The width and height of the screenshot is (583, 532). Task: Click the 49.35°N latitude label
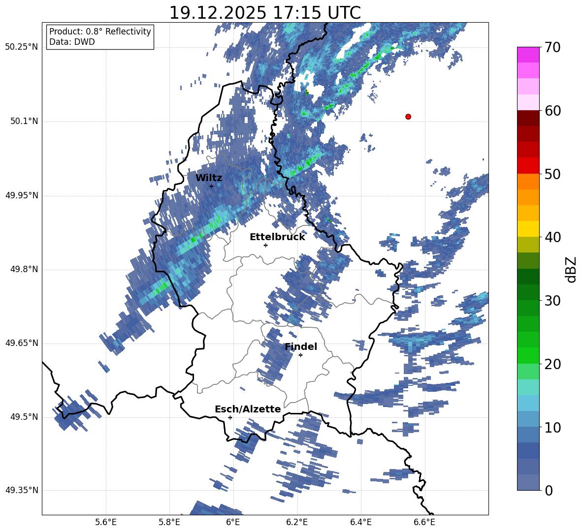point(22,490)
